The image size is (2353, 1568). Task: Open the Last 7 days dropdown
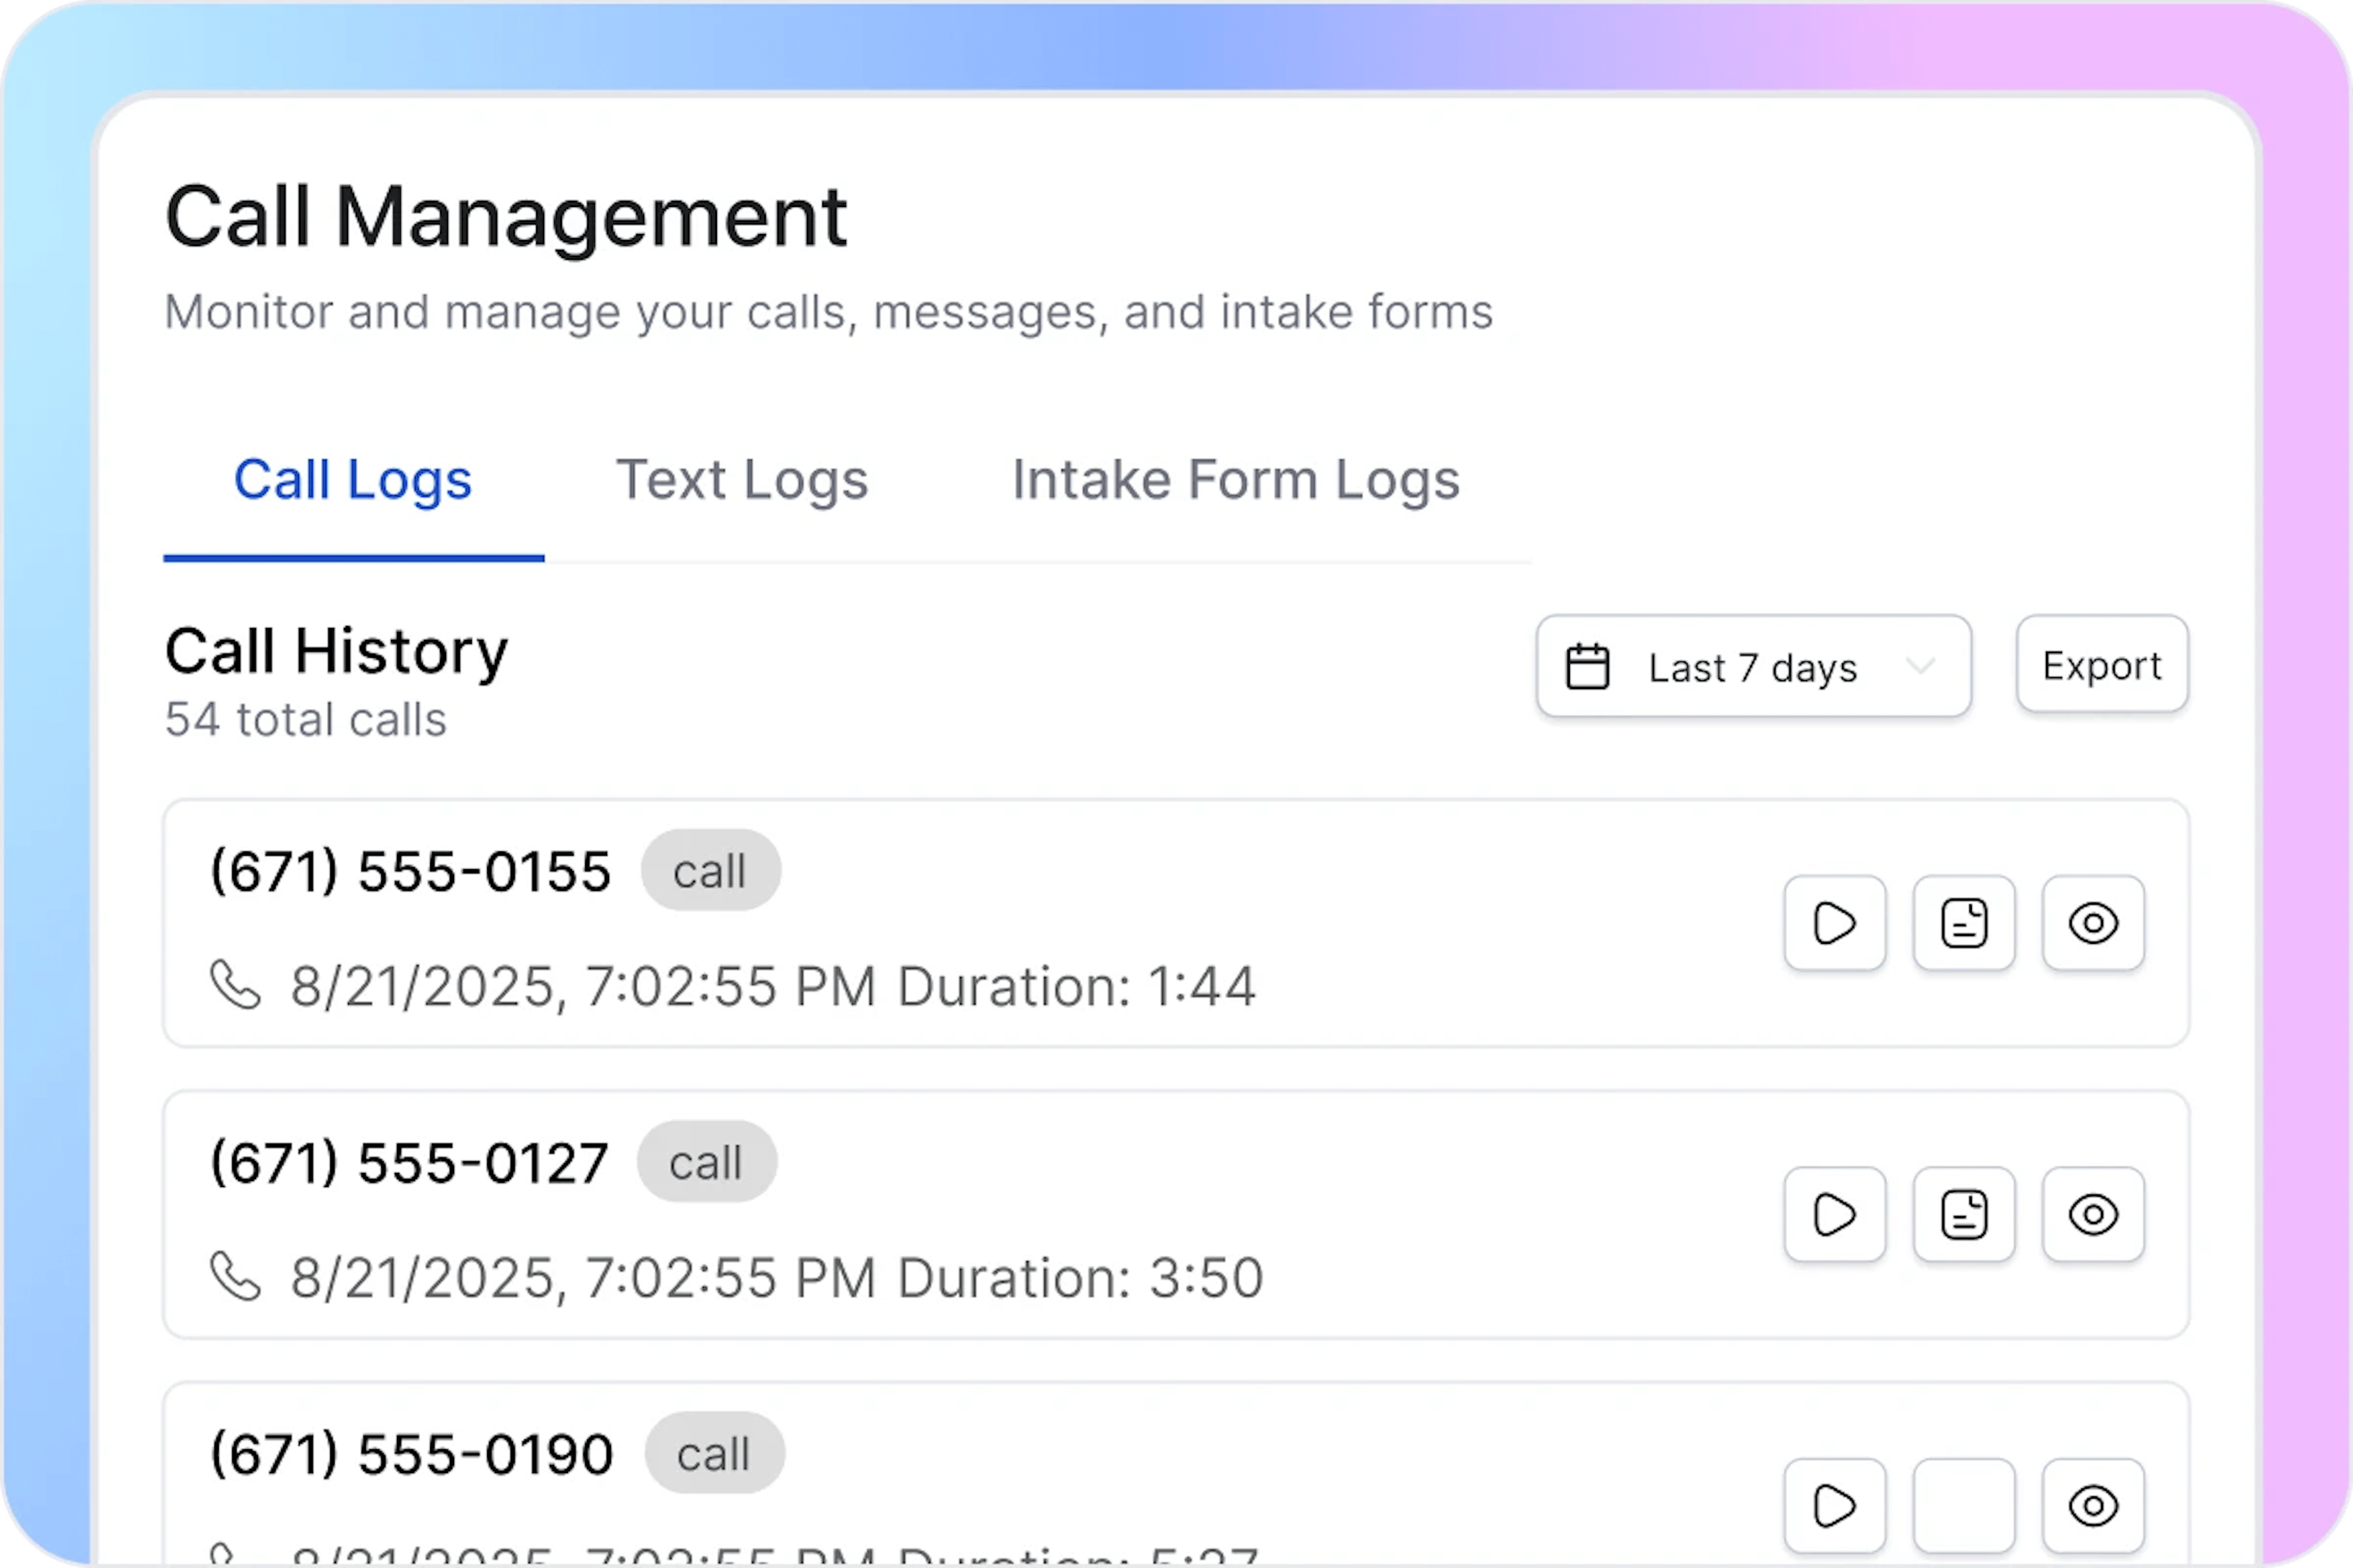[1752, 666]
